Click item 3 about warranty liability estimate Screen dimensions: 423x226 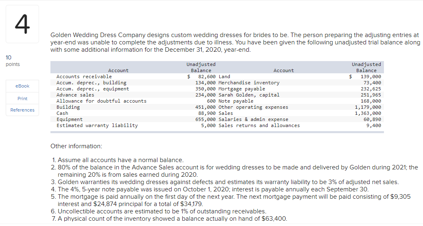[225, 182]
